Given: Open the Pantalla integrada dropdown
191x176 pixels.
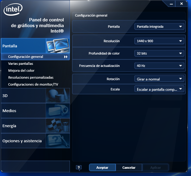Looking at the screenshot, I should pyautogui.click(x=159, y=27).
